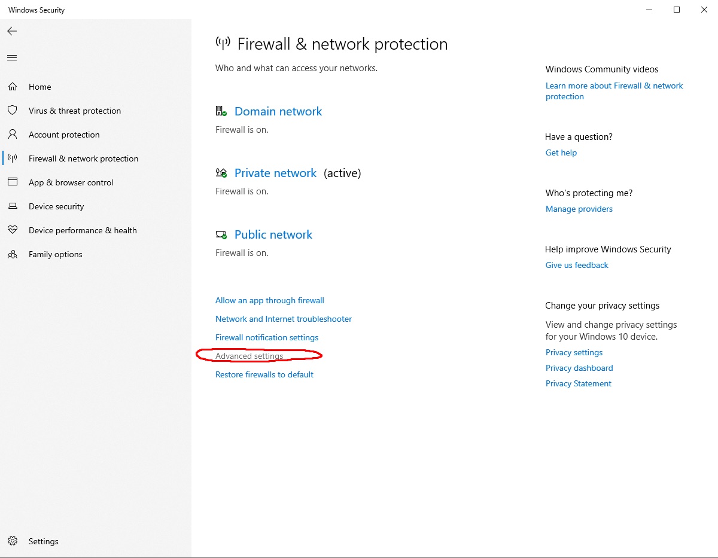Screen dimensions: 718x558
Task: Open Virus & threat protection page
Action: (75, 111)
